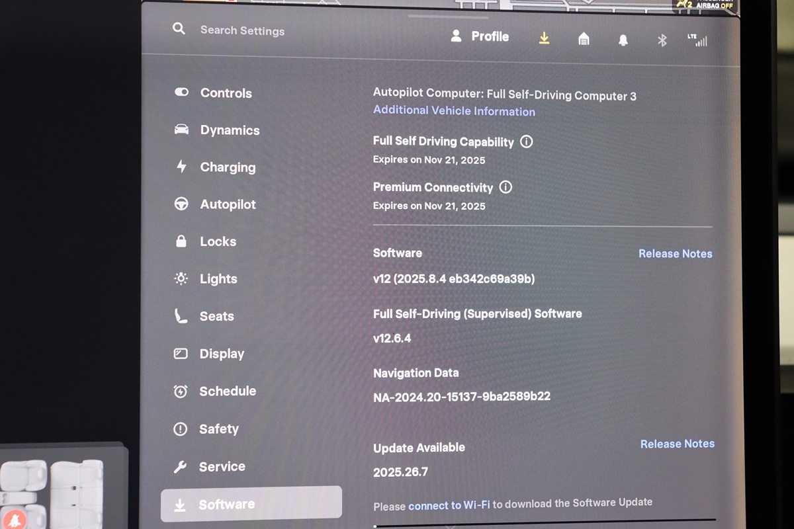Screen dimensions: 794x529
Task: Open the Controls settings section
Action: coord(226,93)
